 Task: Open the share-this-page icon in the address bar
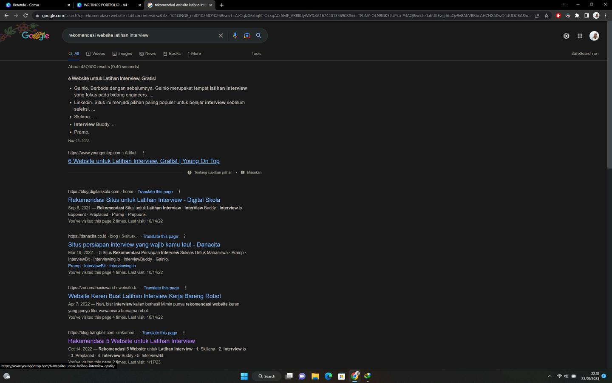(x=537, y=15)
